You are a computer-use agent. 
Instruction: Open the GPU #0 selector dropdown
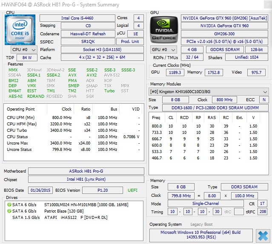coord(163,50)
